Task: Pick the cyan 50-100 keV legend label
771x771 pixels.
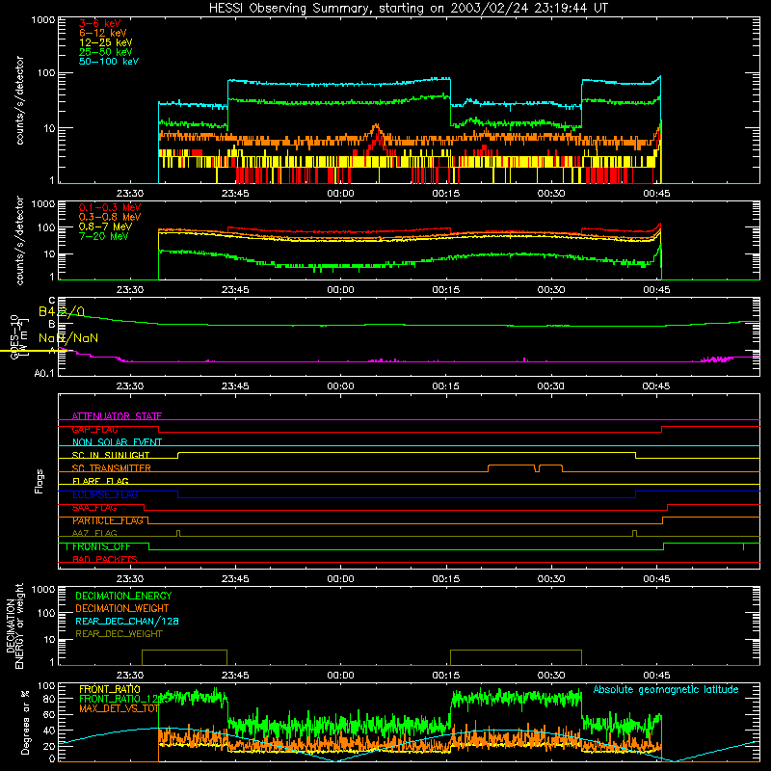Action: 109,62
